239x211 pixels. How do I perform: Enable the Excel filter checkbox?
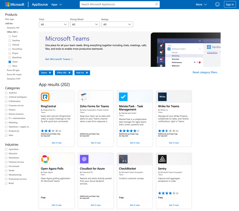[x=10, y=36]
